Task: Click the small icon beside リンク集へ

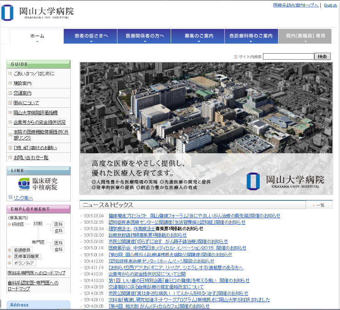Action: pyautogui.click(x=11, y=197)
